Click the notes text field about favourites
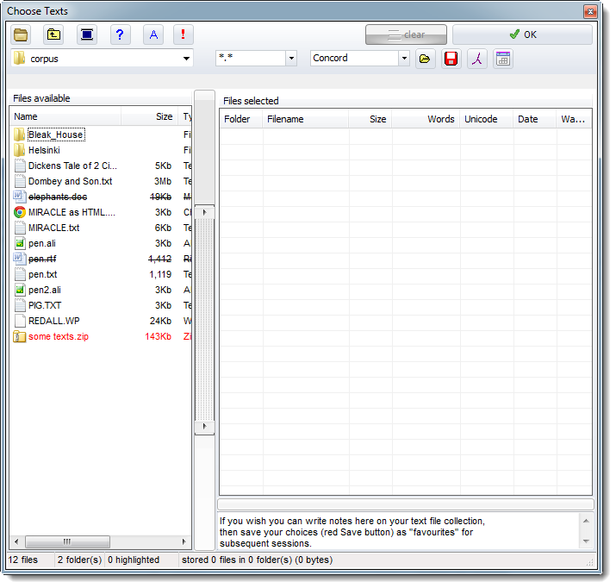Image resolution: width=616 pixels, height=588 pixels. point(396,531)
